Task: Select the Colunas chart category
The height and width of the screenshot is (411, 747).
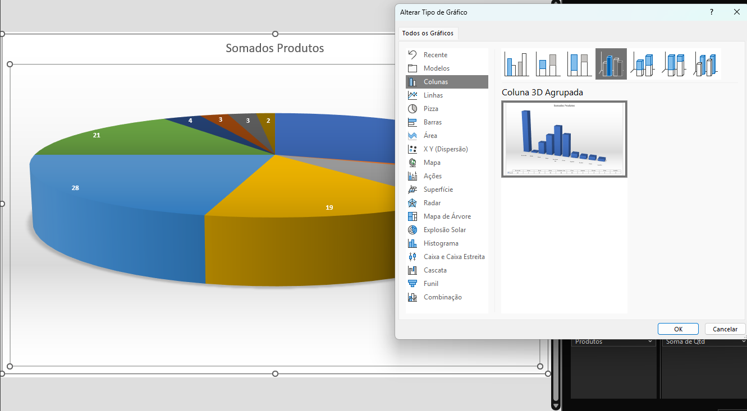Action: tap(447, 82)
